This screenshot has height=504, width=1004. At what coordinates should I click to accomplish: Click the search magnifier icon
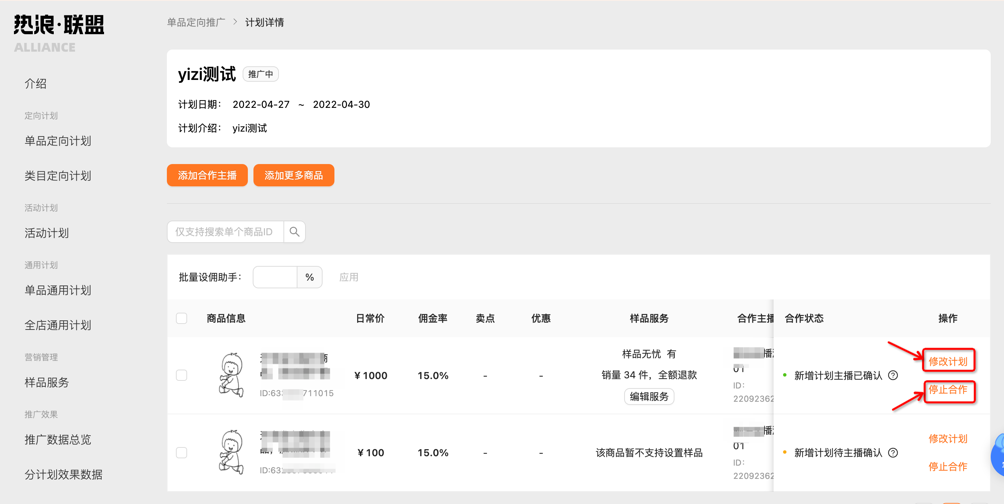294,232
